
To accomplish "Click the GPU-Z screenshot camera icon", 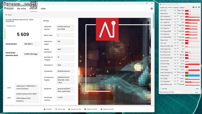I will (193, 7).
